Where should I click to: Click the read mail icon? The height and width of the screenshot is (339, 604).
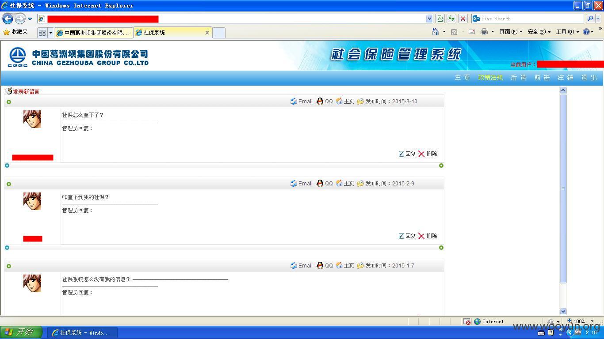tap(472, 32)
